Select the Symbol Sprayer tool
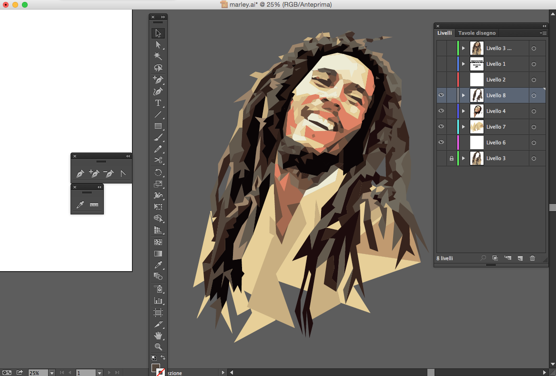The image size is (556, 376). tap(158, 289)
